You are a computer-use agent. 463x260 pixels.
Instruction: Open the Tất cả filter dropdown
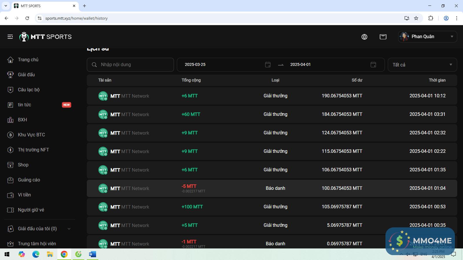(422, 65)
